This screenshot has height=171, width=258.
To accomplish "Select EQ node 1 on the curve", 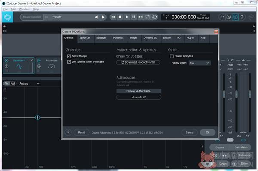I will point(37,118).
